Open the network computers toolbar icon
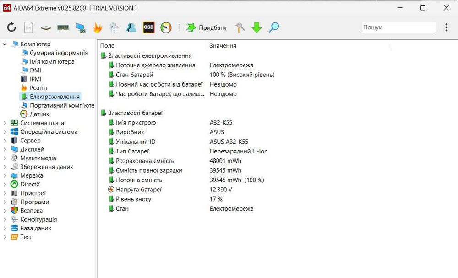Image resolution: width=458 pixels, height=278 pixels. tap(80, 28)
